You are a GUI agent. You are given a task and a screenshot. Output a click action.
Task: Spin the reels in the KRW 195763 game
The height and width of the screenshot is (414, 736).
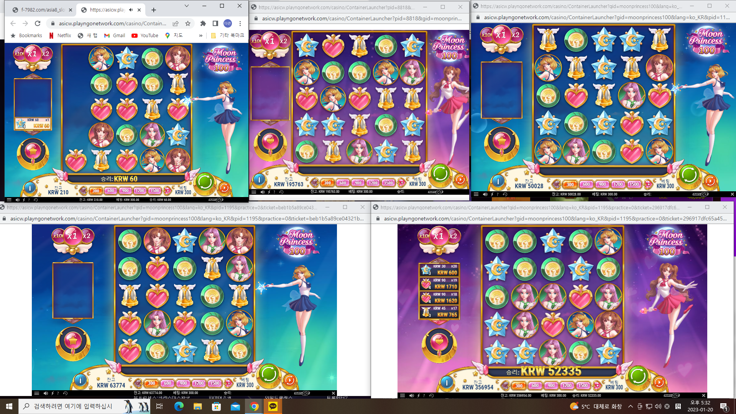440,174
